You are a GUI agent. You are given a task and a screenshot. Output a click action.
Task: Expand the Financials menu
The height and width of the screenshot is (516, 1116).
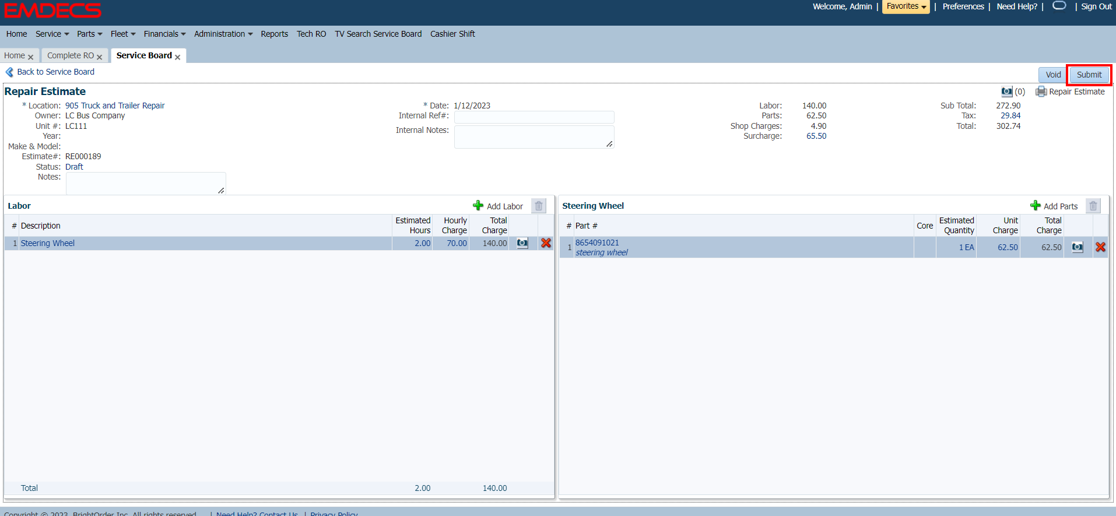pos(164,34)
